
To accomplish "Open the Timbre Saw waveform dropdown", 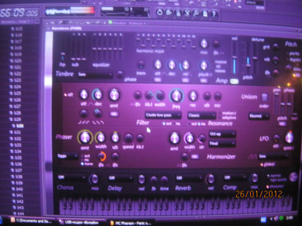I will 96,74.
